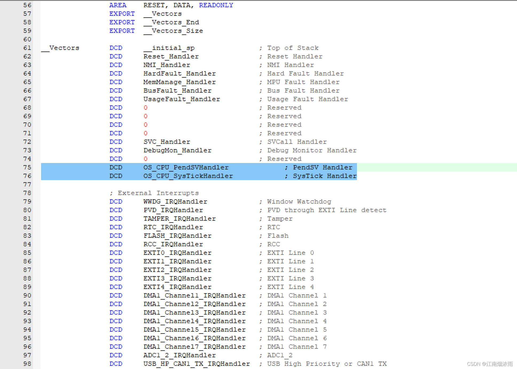
Task: Click PVD through EXTI Line detect comment
Action: 323,210
